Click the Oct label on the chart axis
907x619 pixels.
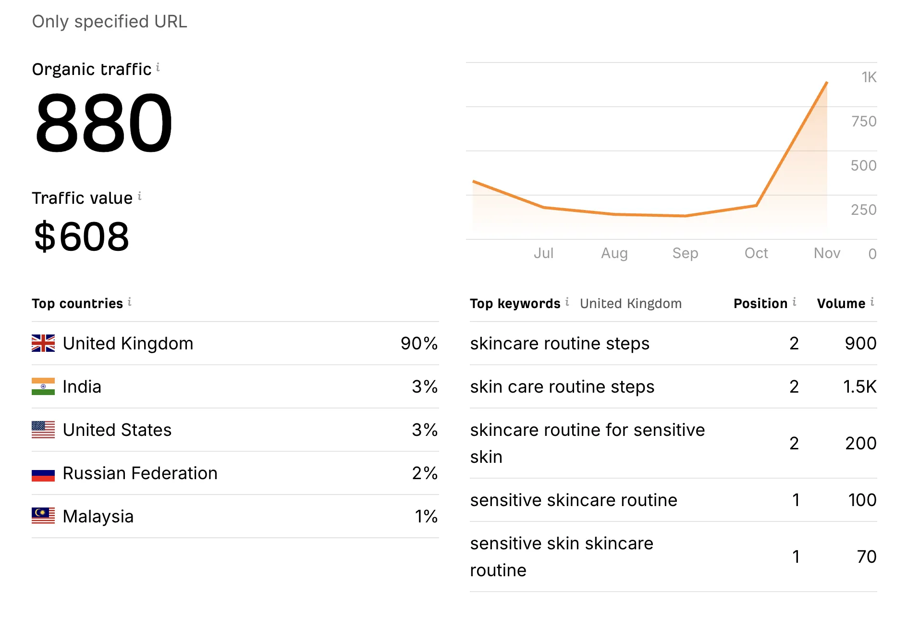point(757,253)
